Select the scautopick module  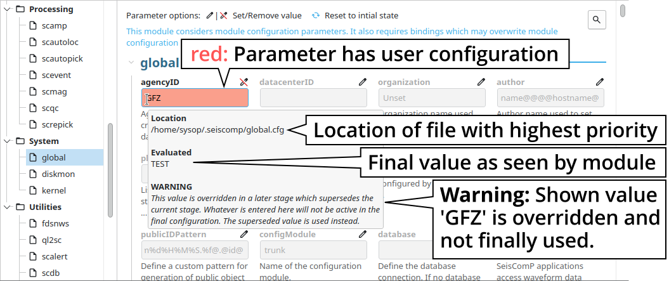pos(58,59)
